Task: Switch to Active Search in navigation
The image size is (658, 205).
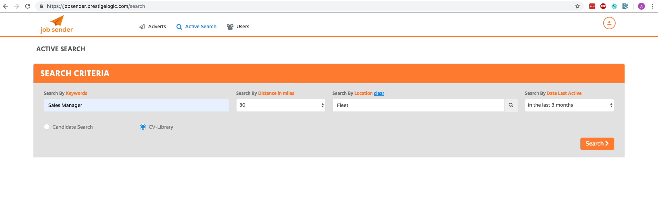Action: tap(196, 26)
